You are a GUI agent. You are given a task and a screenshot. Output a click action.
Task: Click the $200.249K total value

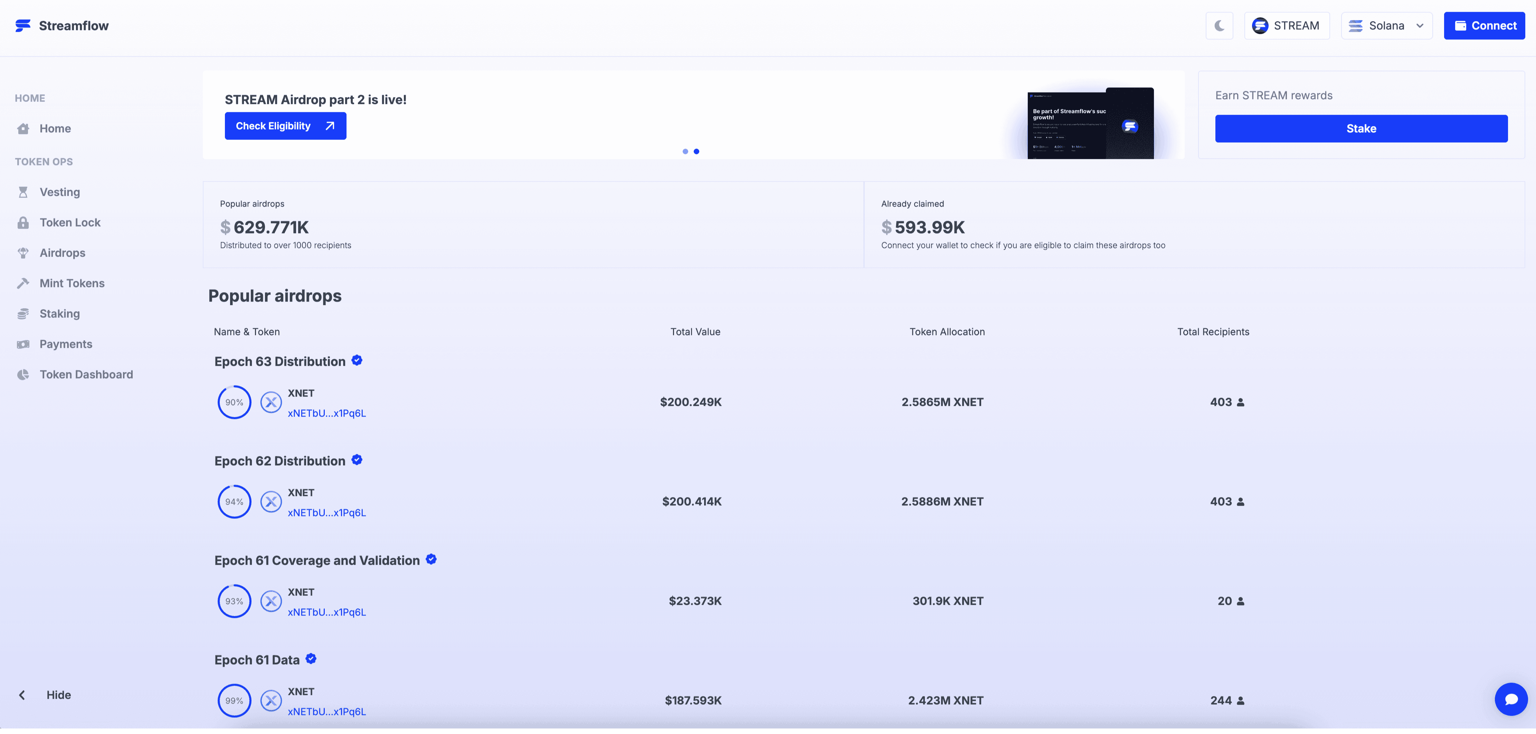click(691, 402)
